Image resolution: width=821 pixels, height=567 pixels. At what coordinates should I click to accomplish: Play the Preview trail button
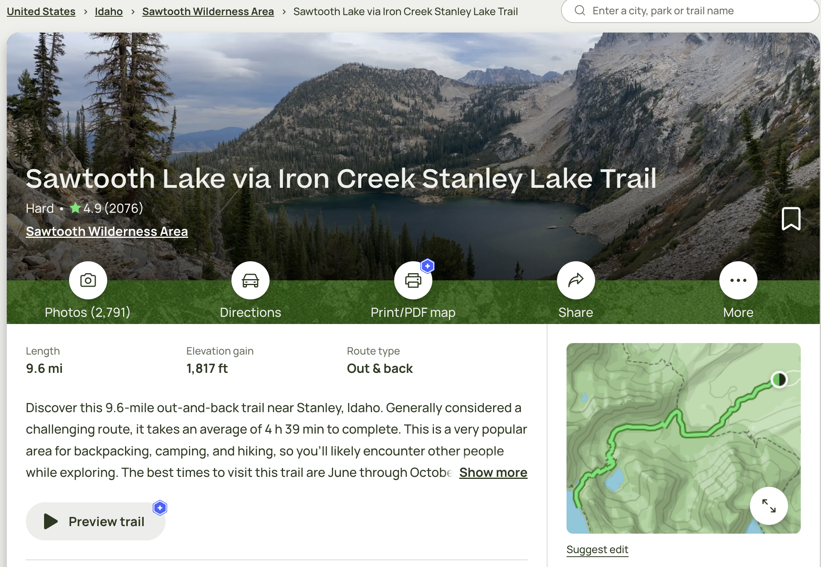(96, 521)
